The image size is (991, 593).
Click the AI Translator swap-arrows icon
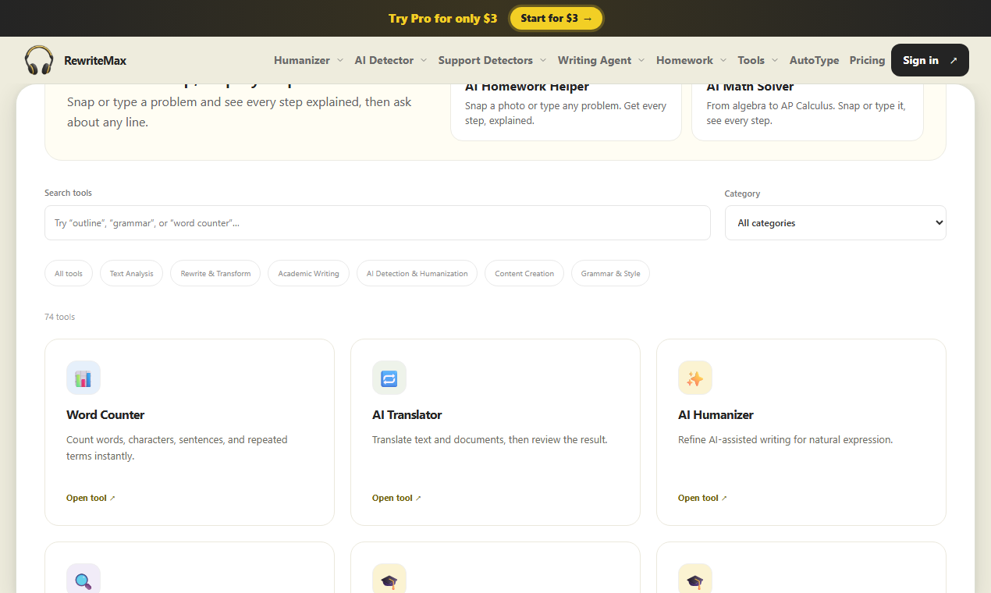tap(389, 378)
